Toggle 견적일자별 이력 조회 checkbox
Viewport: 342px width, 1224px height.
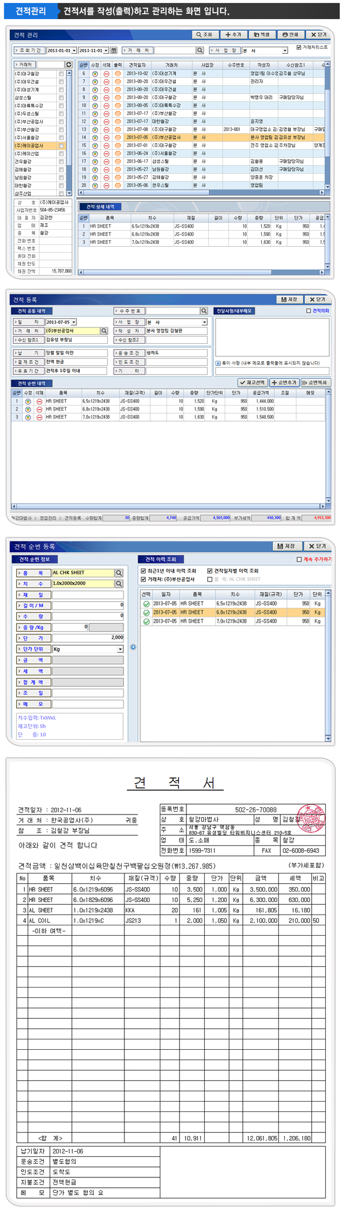210,571
